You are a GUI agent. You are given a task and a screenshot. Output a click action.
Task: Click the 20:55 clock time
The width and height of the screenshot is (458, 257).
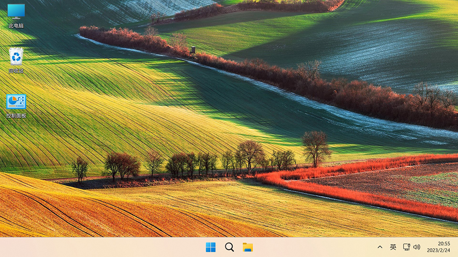pyautogui.click(x=444, y=244)
